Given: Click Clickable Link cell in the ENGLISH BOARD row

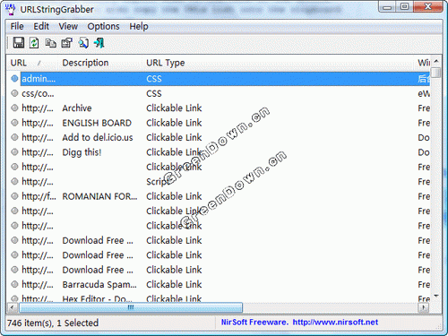Looking at the screenshot, I should click(174, 123).
